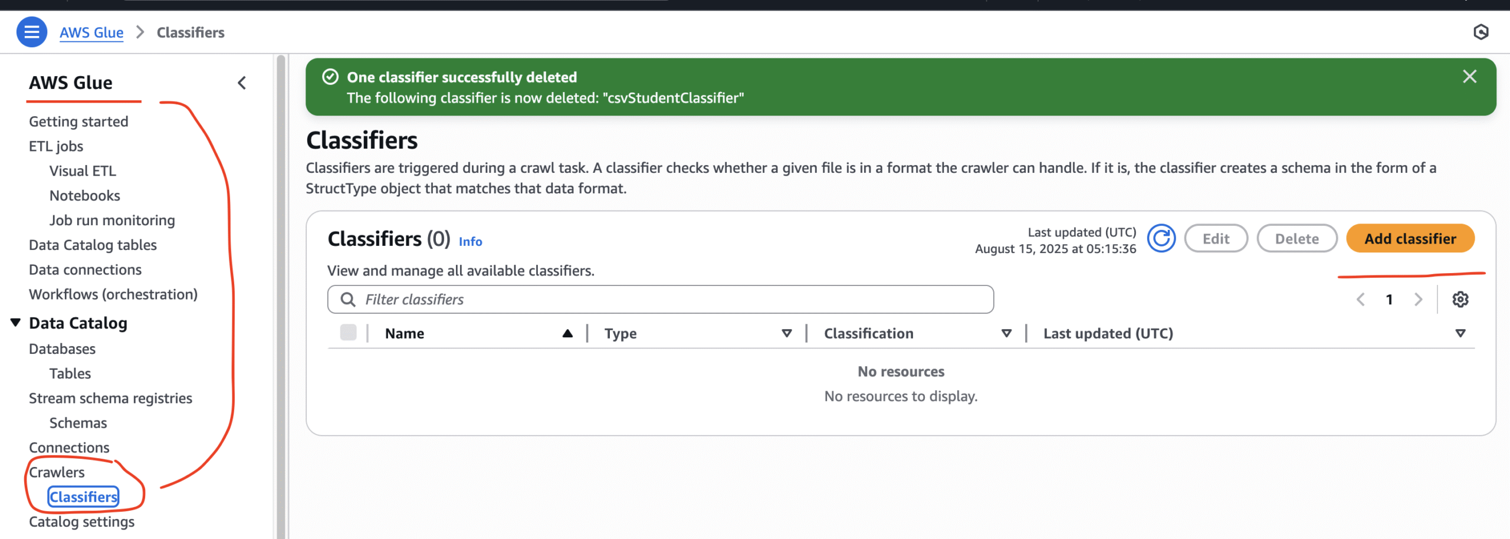Image resolution: width=1510 pixels, height=539 pixels.
Task: Open the Type column filter dropdown
Action: click(x=786, y=333)
